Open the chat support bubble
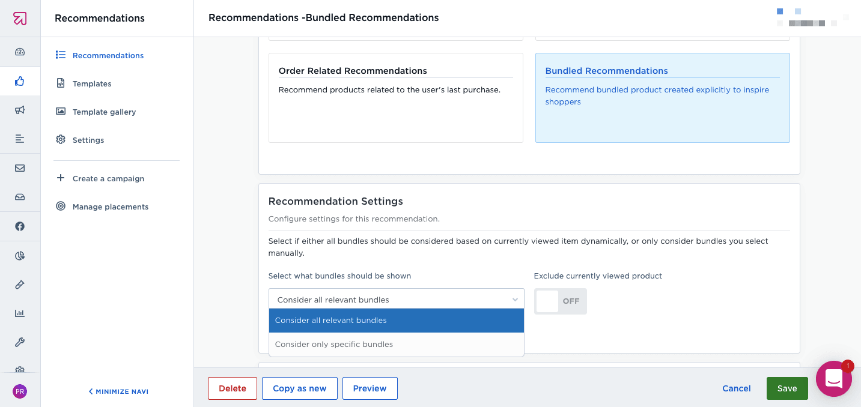Viewport: 861px width, 407px height. [x=833, y=379]
